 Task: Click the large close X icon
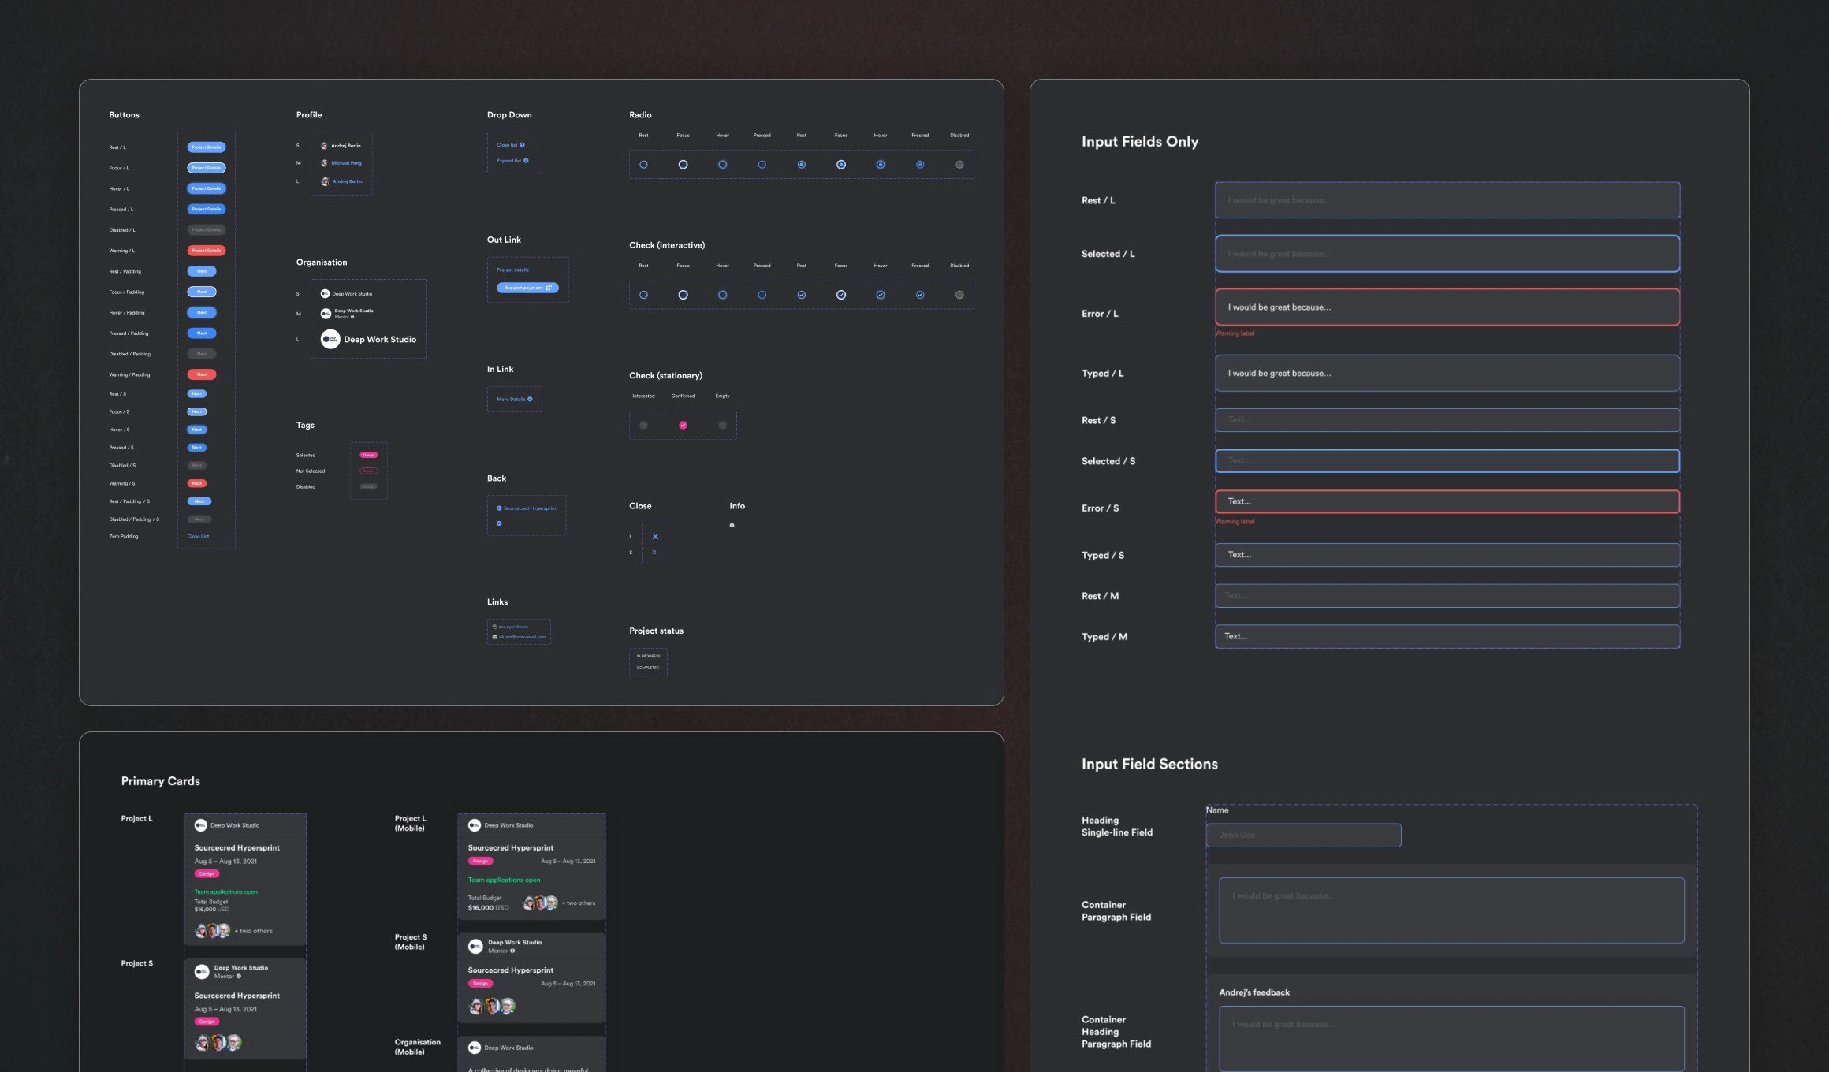coord(655,536)
